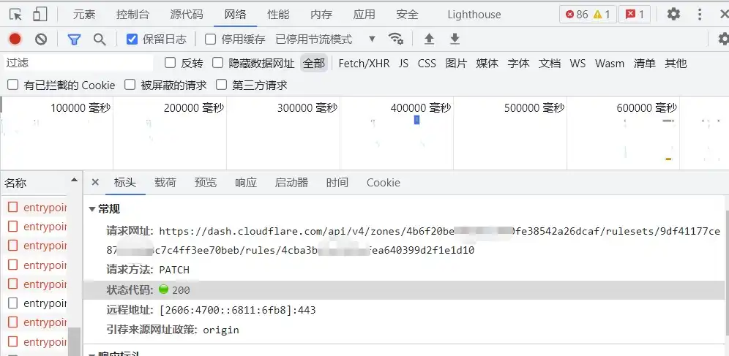The image size is (729, 356).
Task: Click the inspect element picker icon
Action: (x=15, y=14)
